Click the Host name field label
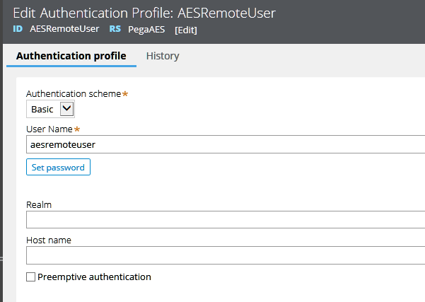 pos(49,240)
